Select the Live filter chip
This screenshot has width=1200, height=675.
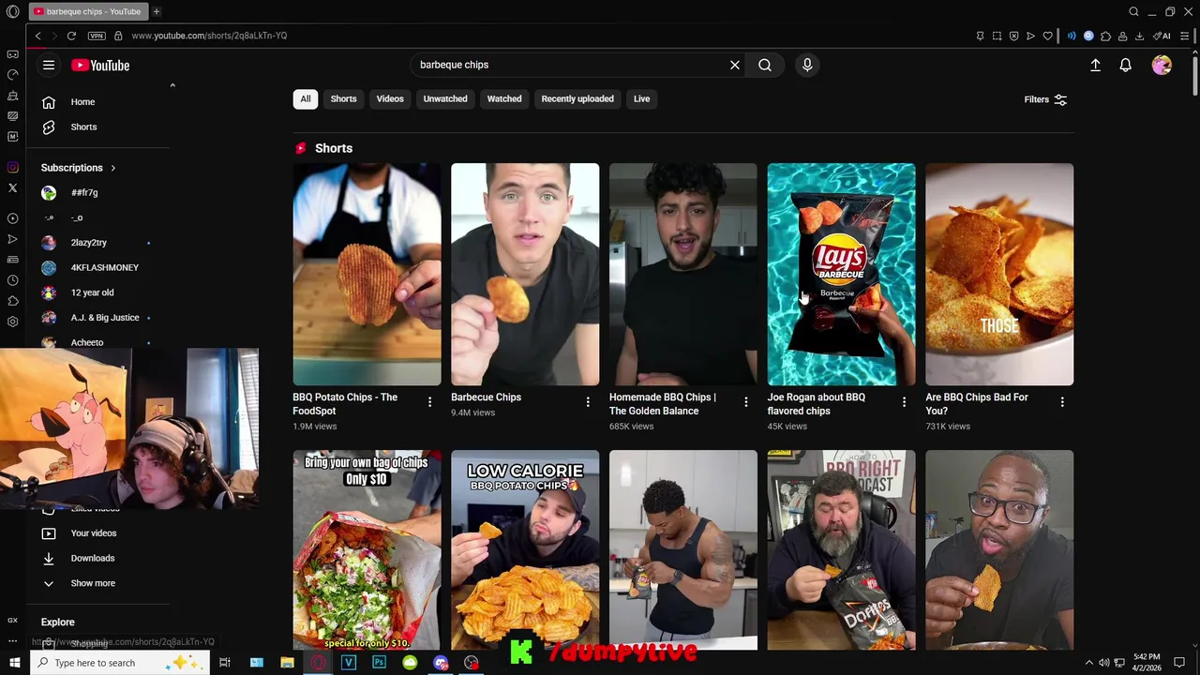(x=641, y=98)
